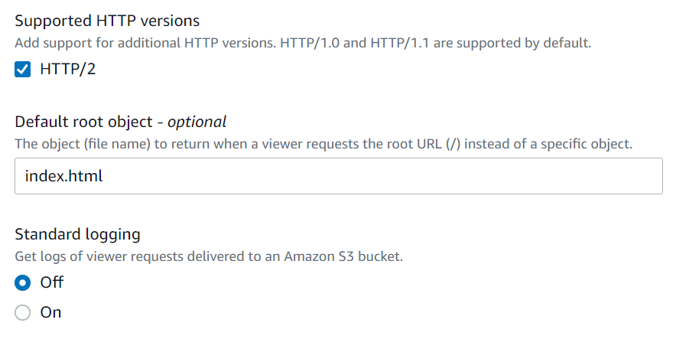Click the HTTP/2 label text

68,70
